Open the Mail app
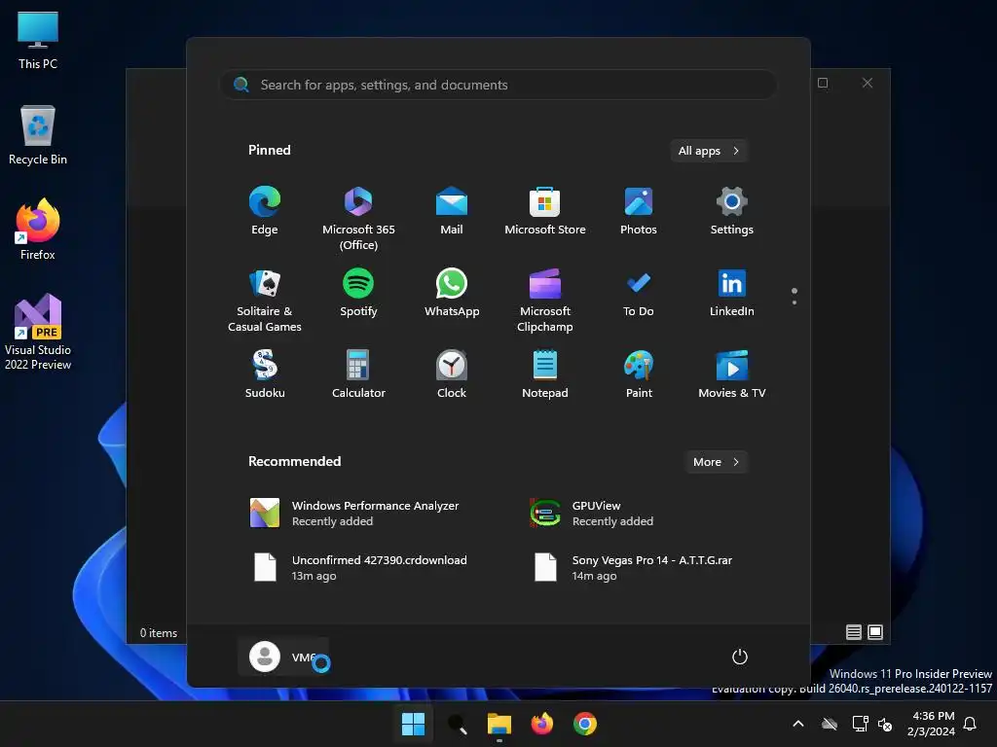The image size is (997, 747). tap(452, 211)
